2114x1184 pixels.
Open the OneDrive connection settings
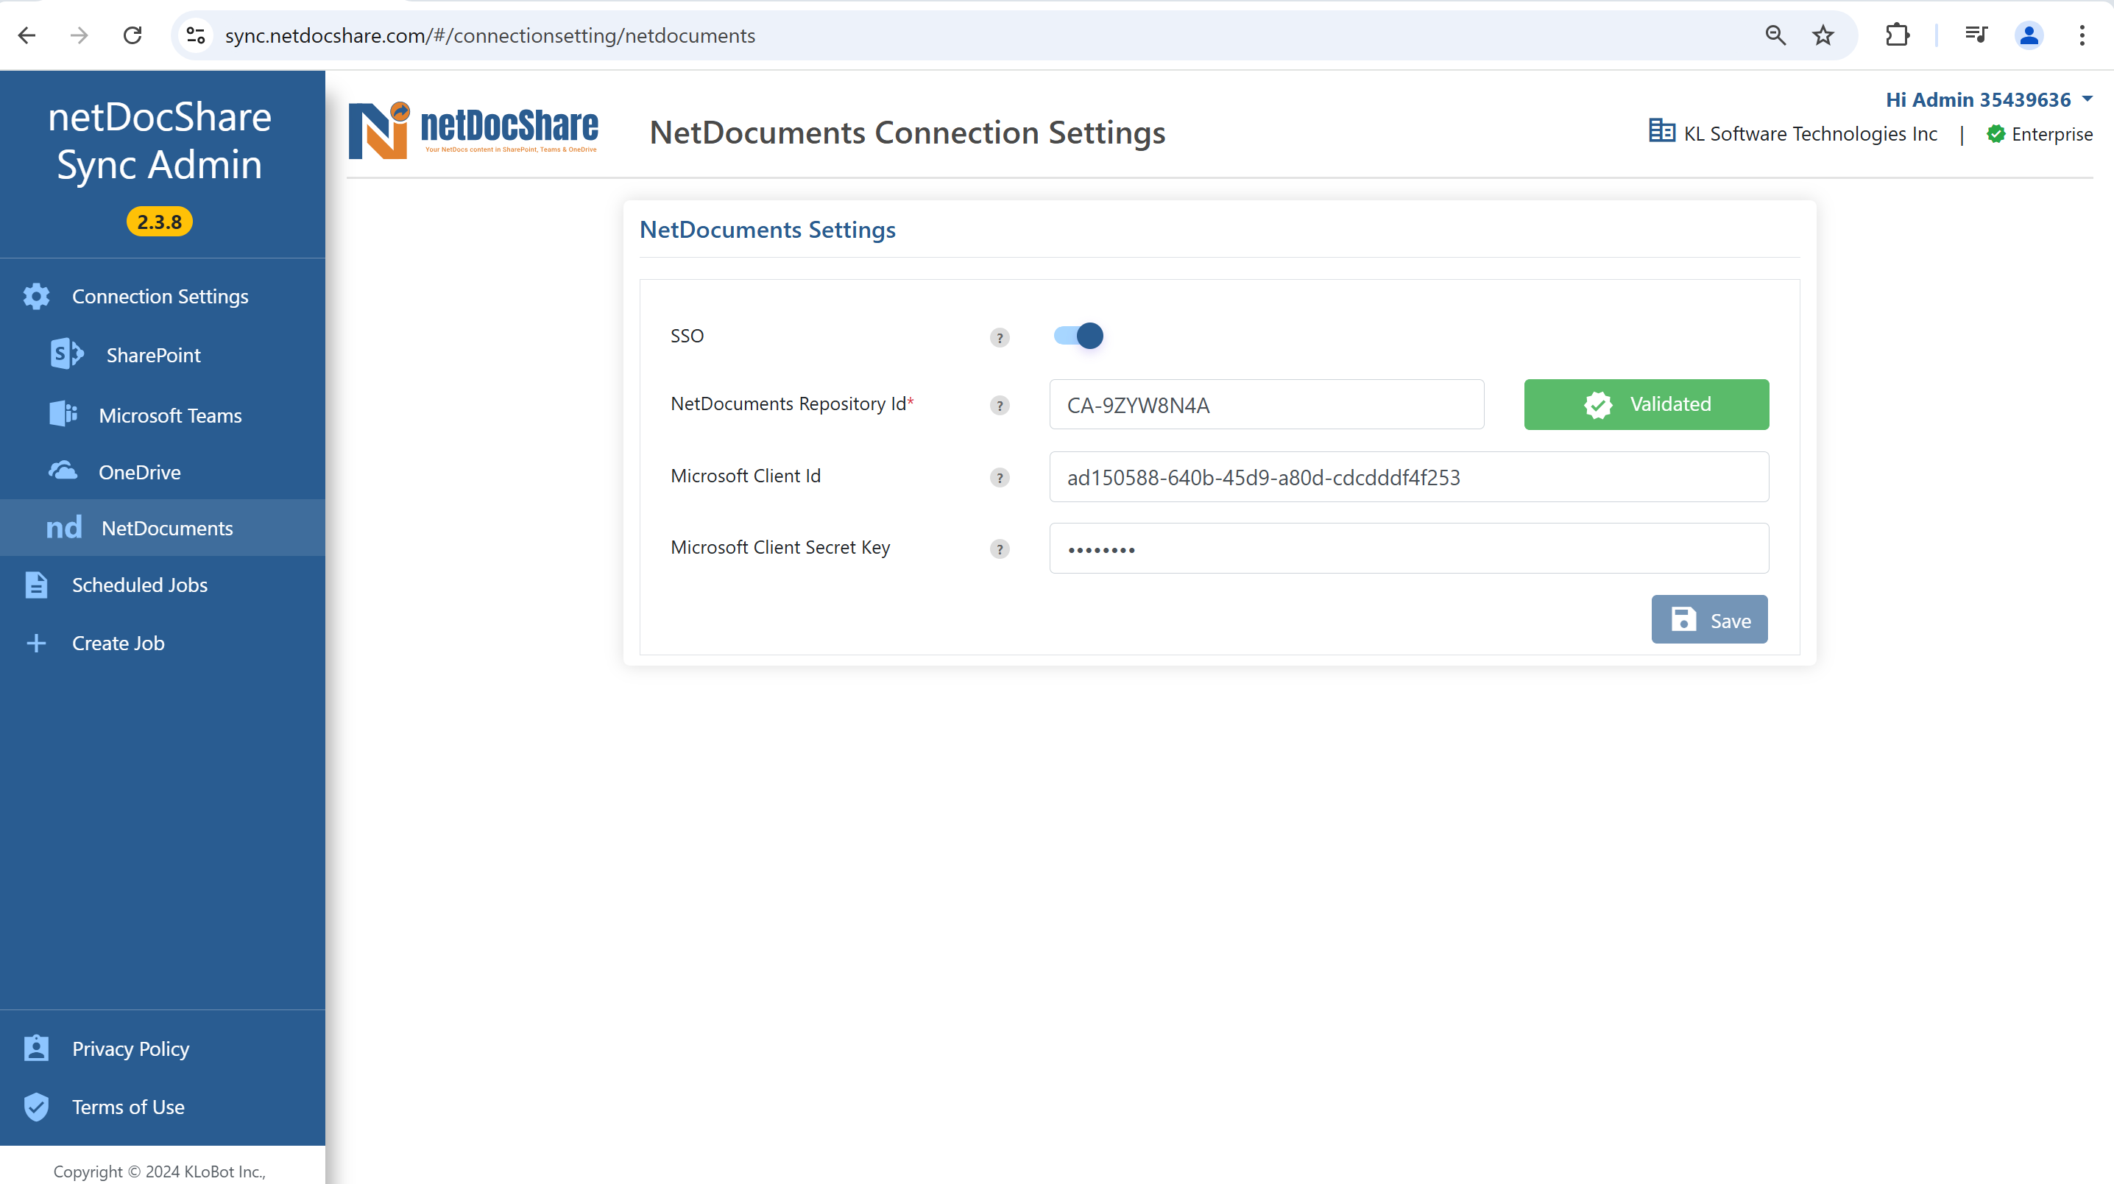(x=163, y=472)
